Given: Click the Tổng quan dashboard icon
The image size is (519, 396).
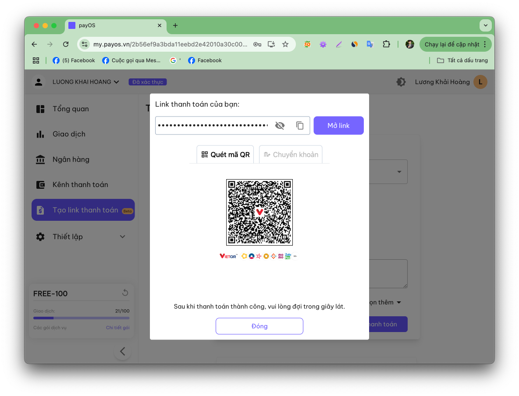Looking at the screenshot, I should point(40,109).
